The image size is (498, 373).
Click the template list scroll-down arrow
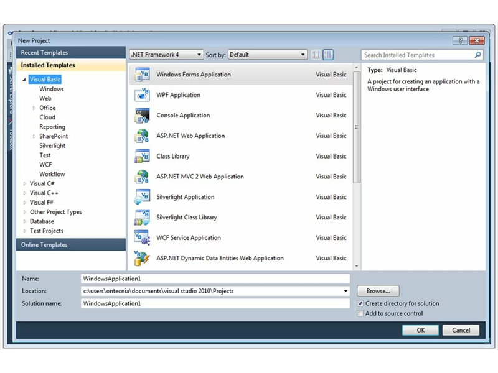(357, 266)
